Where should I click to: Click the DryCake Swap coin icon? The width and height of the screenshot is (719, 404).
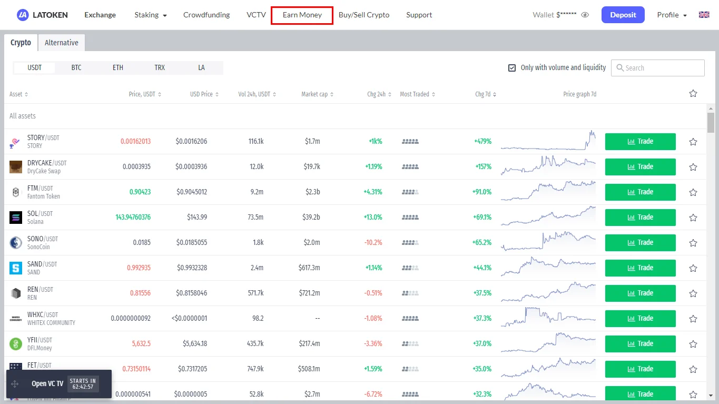pos(16,167)
